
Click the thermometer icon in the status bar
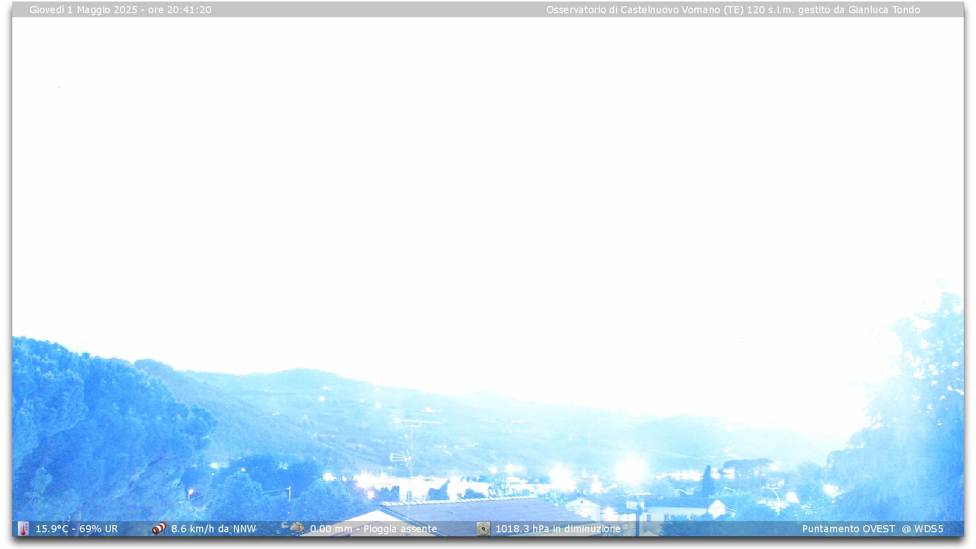[23, 529]
